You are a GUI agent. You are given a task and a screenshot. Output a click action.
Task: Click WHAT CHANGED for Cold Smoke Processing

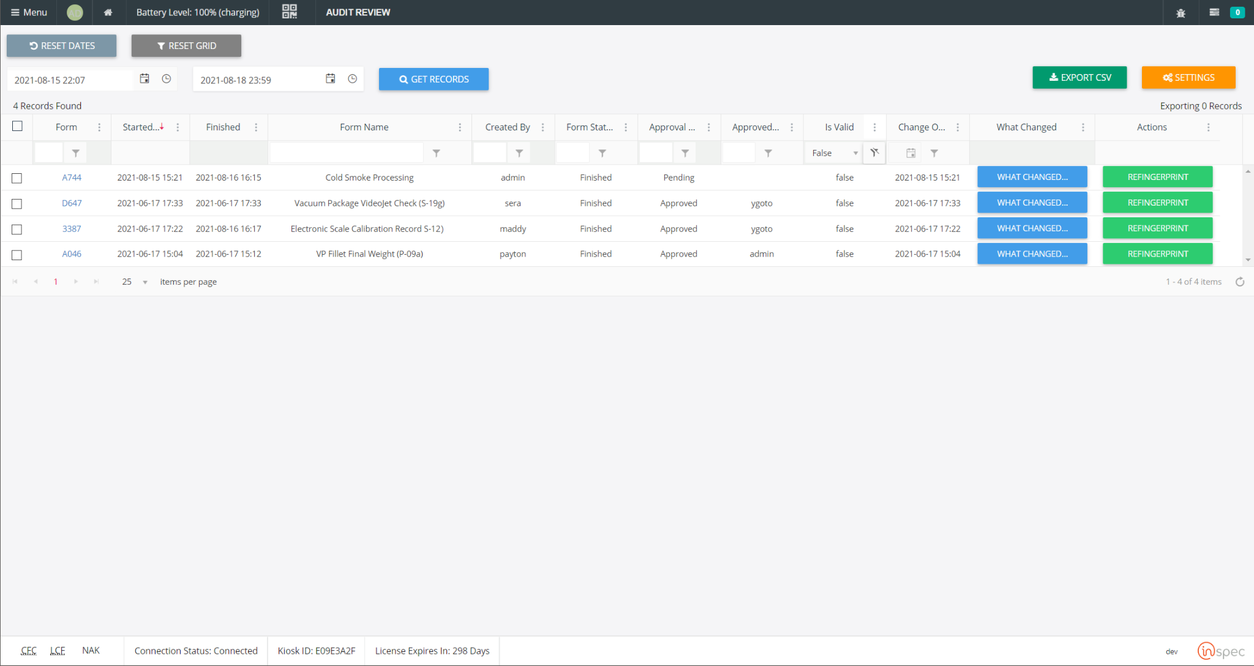1032,177
